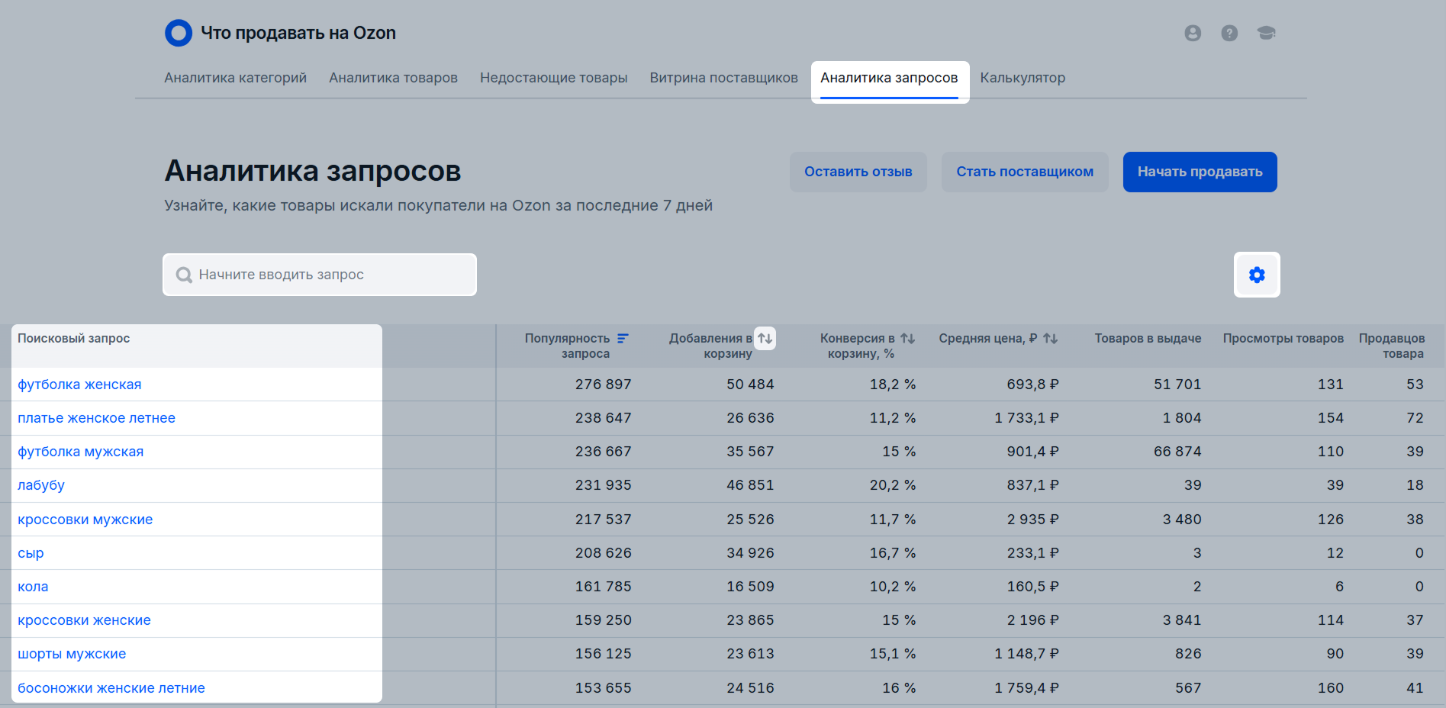Open Недостающие товары tab
This screenshot has width=1446, height=708.
553,78
